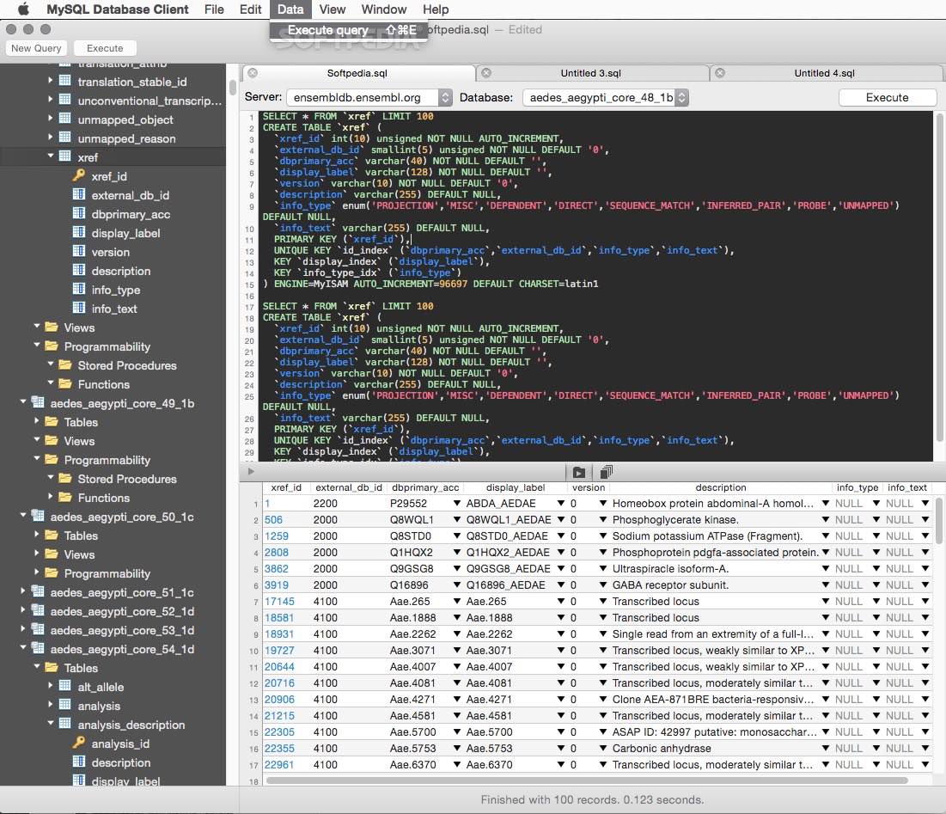Click the description column header
The image size is (946, 814).
pos(720,487)
